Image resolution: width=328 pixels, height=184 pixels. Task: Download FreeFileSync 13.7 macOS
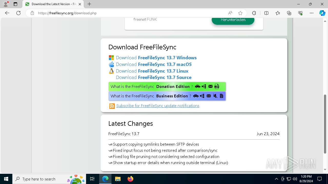point(154,64)
